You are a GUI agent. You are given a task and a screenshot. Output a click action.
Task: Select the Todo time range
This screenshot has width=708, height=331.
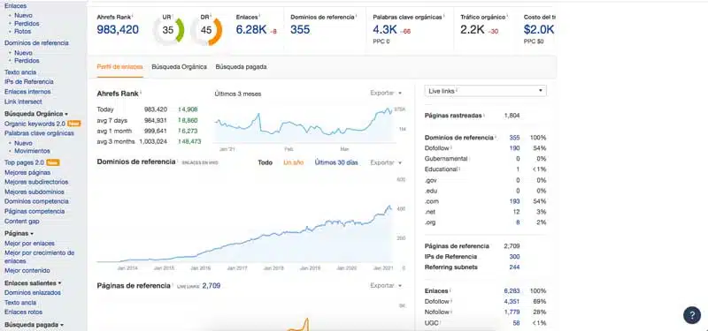pos(265,162)
